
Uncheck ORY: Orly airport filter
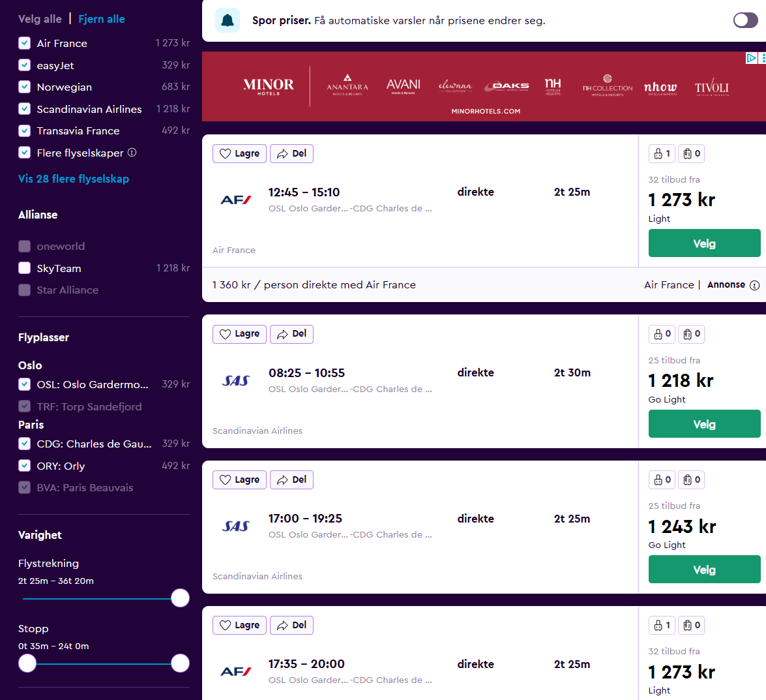25,466
